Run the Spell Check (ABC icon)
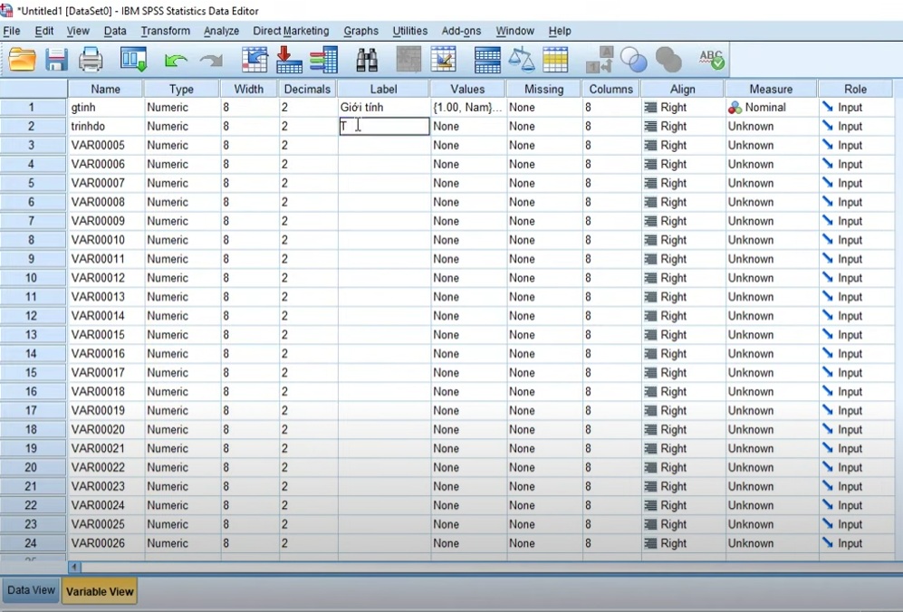The image size is (903, 612). [x=711, y=59]
